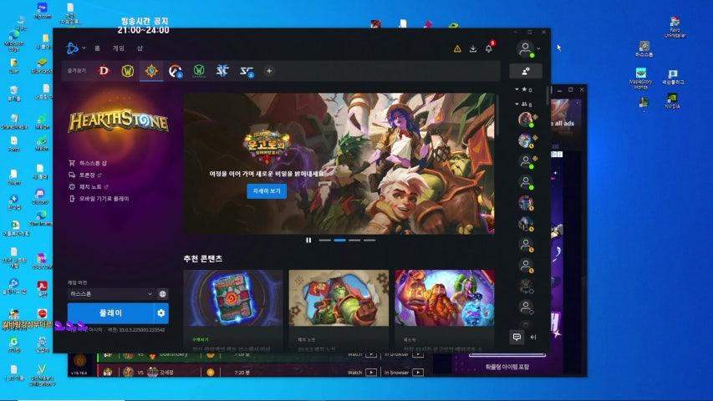Click the 추천 콘텐츠 heading
The image size is (713, 401).
[x=203, y=259]
